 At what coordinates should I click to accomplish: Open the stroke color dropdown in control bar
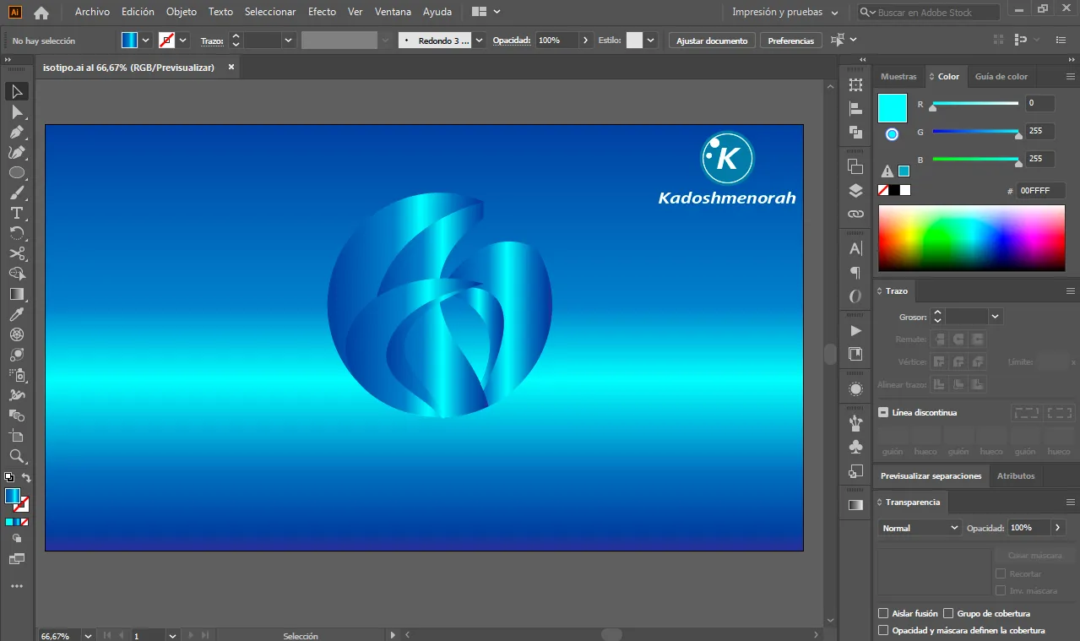182,40
